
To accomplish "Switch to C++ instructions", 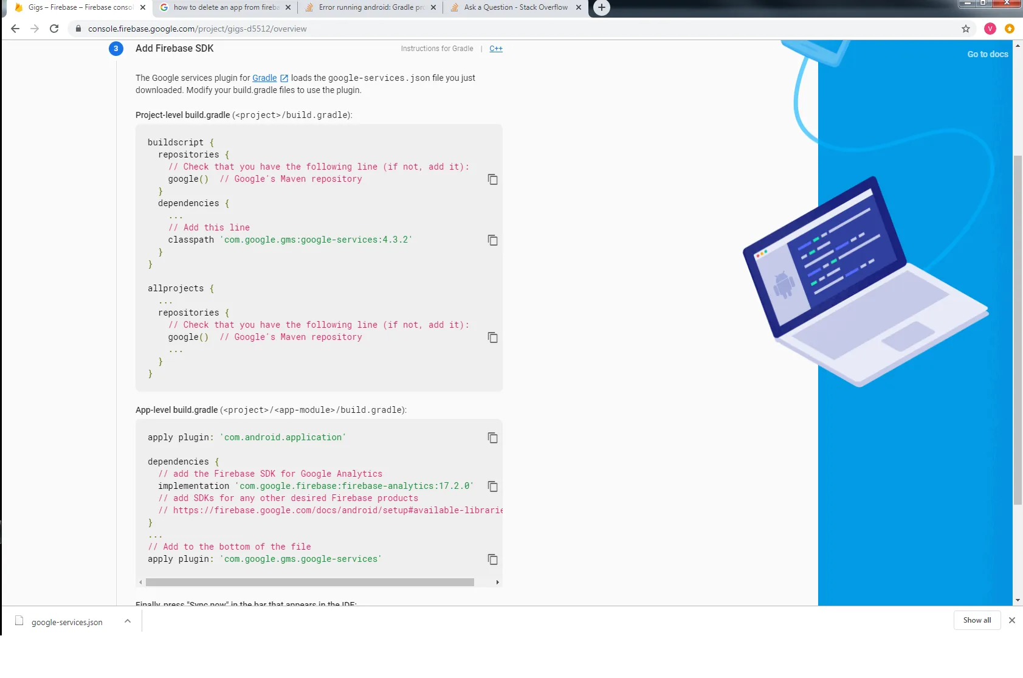I will coord(496,49).
